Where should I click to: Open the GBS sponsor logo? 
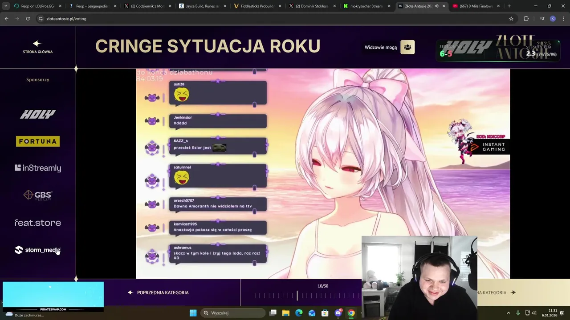[38, 195]
